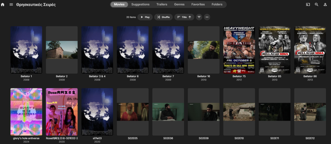Image resolution: width=331 pixels, height=144 pixels.
Task: Switch to the Folders tab
Action: [217, 4]
